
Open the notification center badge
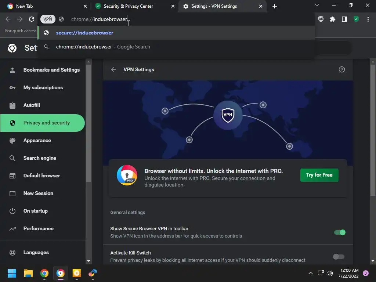coord(365,273)
